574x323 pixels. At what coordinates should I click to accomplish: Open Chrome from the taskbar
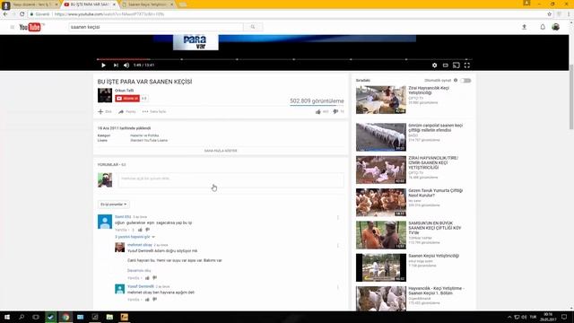65,317
